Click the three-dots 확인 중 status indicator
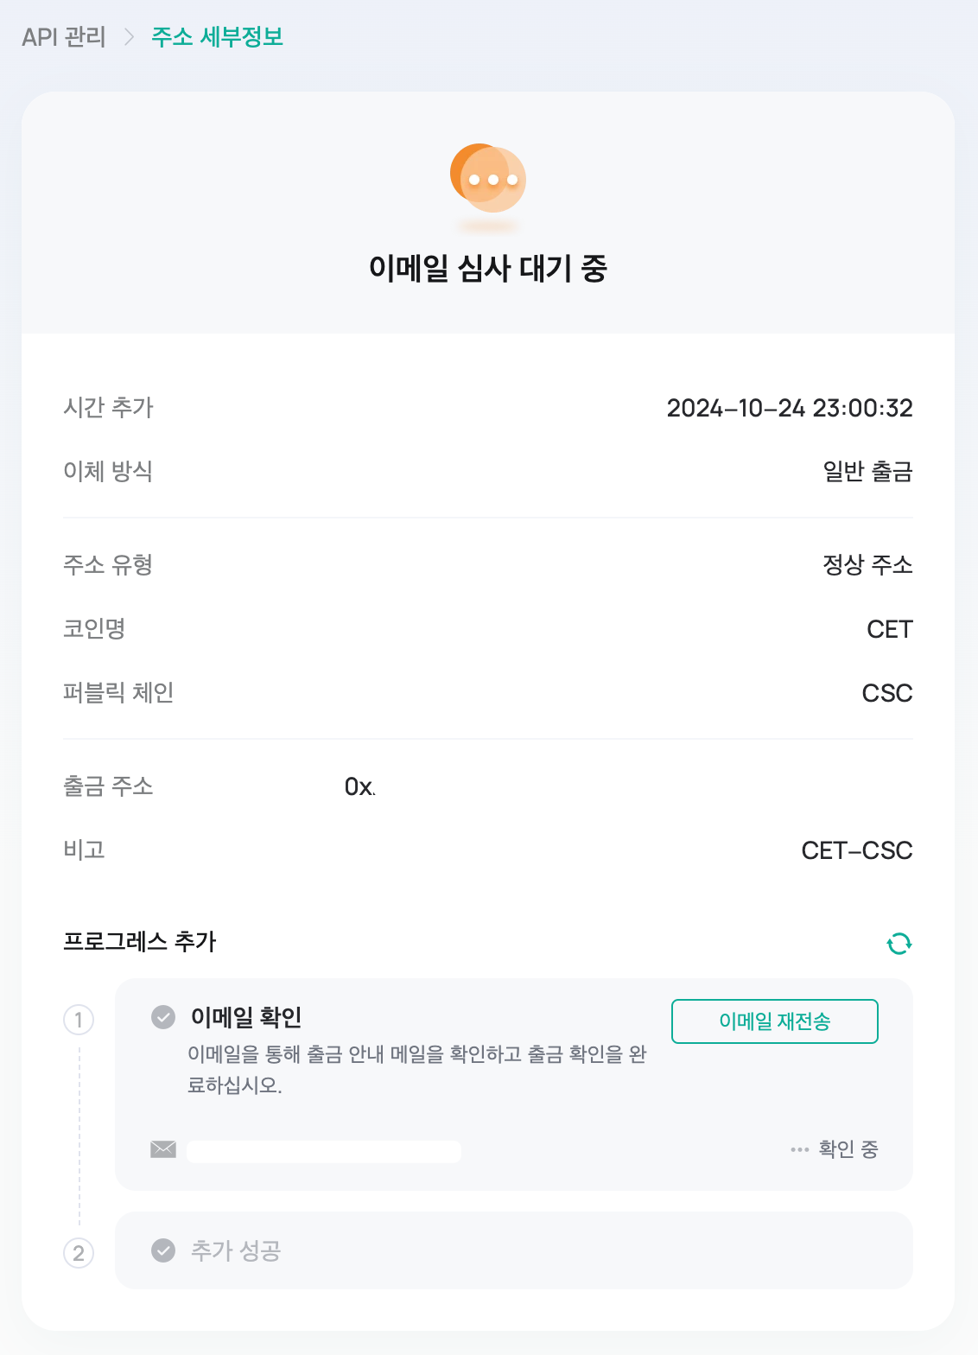The height and width of the screenshot is (1355, 978). (x=835, y=1149)
